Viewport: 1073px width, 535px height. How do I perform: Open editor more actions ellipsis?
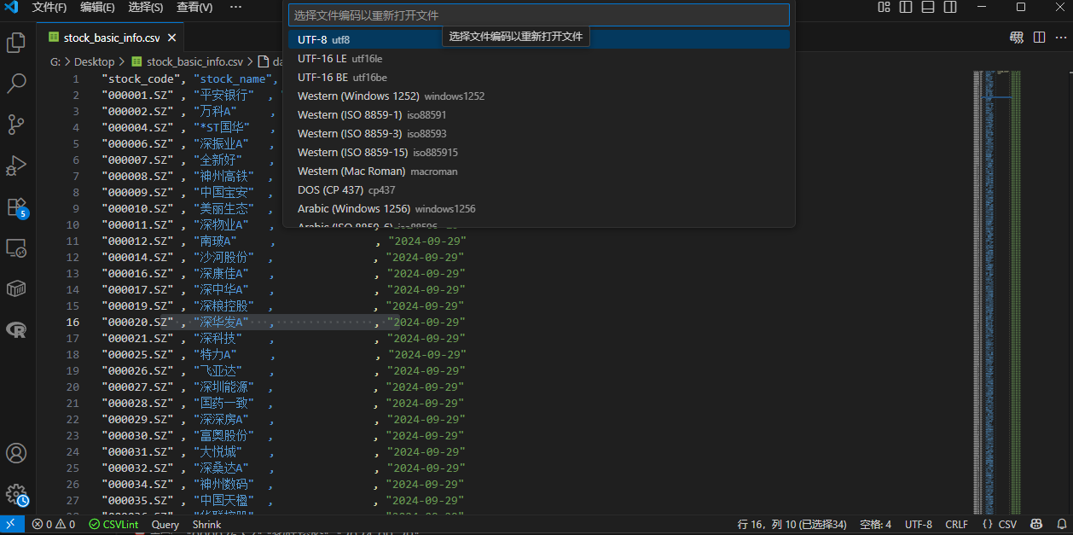click(x=1060, y=38)
